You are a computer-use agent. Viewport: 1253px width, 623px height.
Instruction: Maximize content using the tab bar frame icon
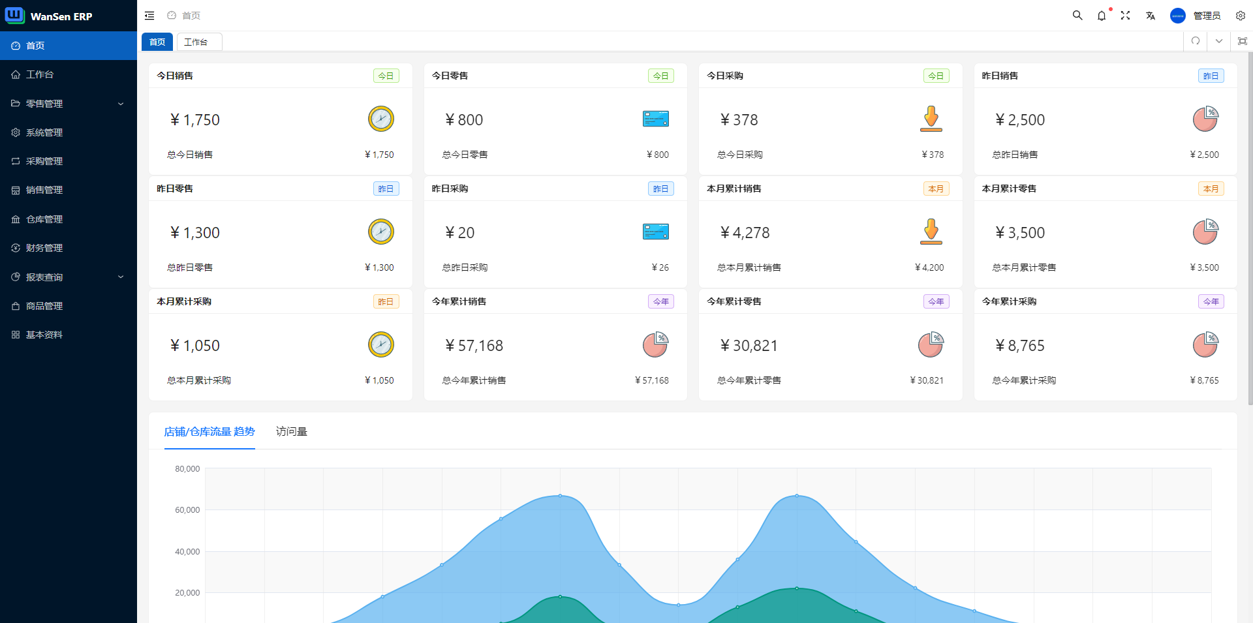pos(1243,41)
